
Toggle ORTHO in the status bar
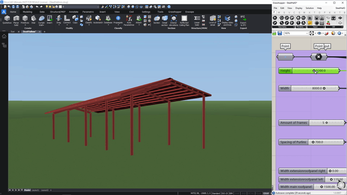[251, 193]
